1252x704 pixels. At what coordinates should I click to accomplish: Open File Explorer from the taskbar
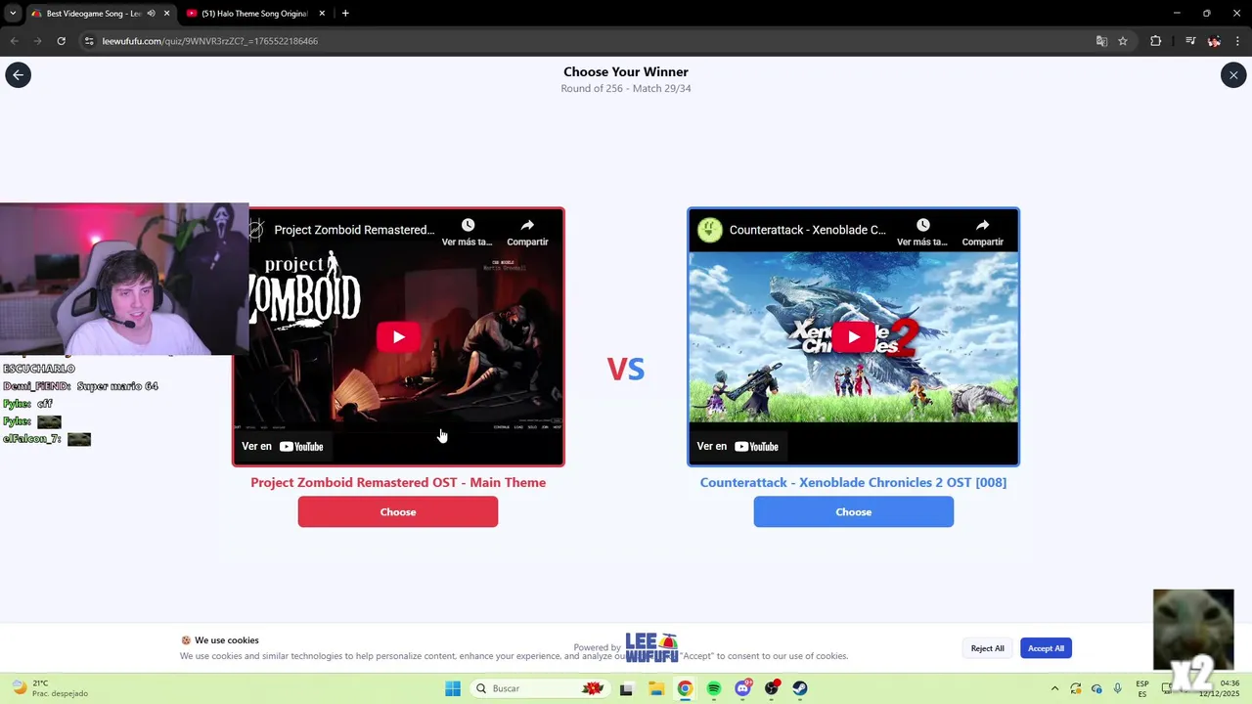click(655, 688)
